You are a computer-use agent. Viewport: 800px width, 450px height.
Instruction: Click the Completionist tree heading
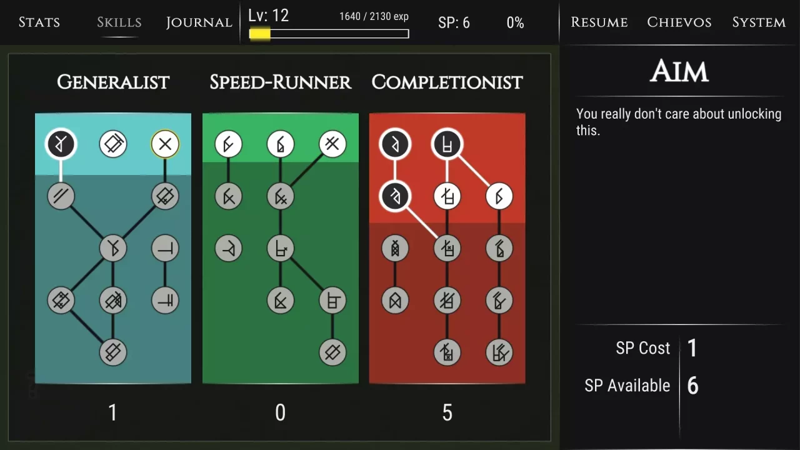click(447, 82)
